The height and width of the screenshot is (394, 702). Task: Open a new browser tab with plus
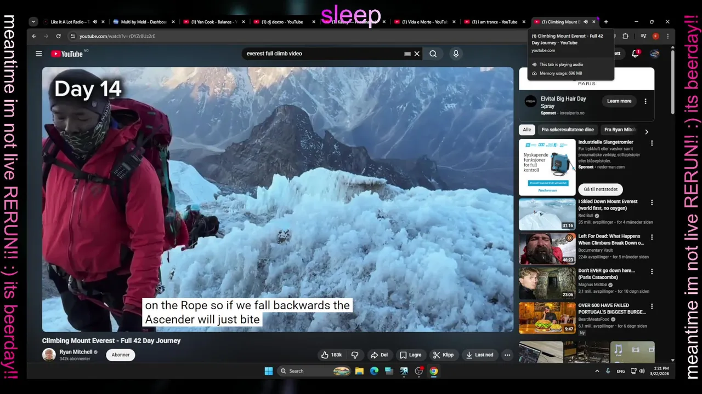tap(605, 22)
